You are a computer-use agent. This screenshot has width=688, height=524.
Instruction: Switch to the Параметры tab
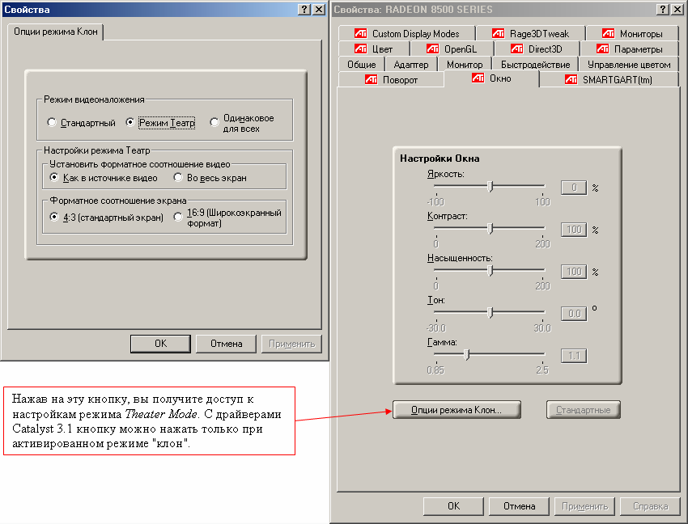[629, 49]
